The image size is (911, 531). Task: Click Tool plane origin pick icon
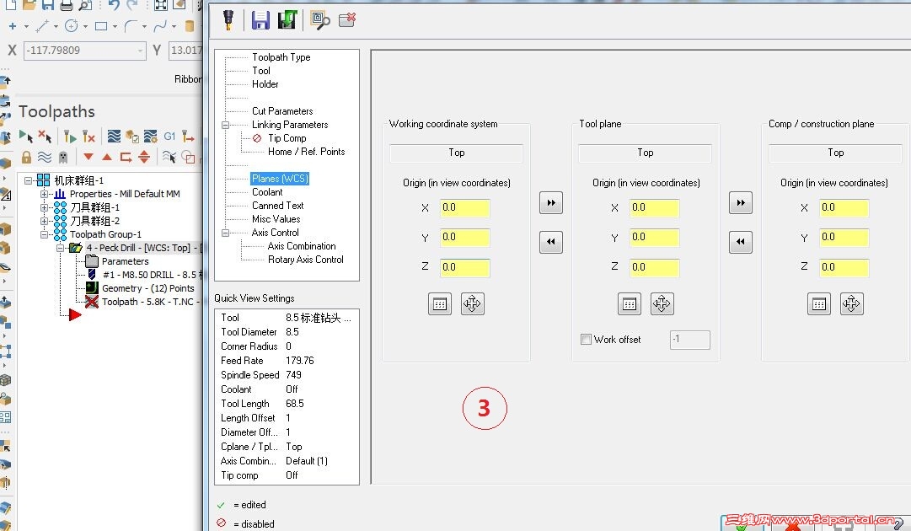coord(662,303)
